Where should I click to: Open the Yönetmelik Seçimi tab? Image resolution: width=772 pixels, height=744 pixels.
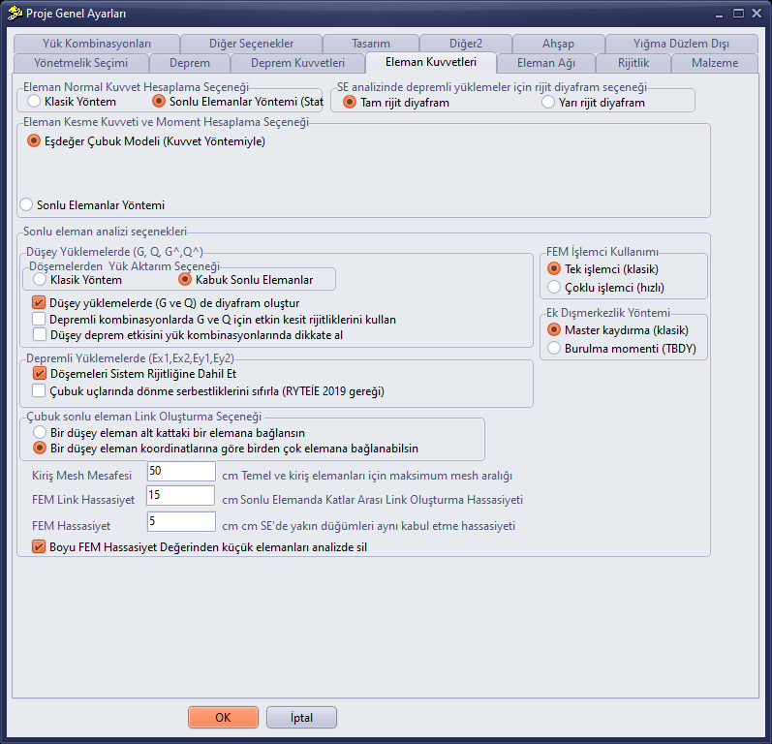80,63
